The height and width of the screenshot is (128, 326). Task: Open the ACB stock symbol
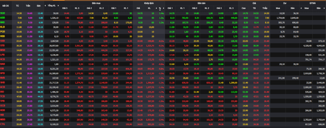3,87
